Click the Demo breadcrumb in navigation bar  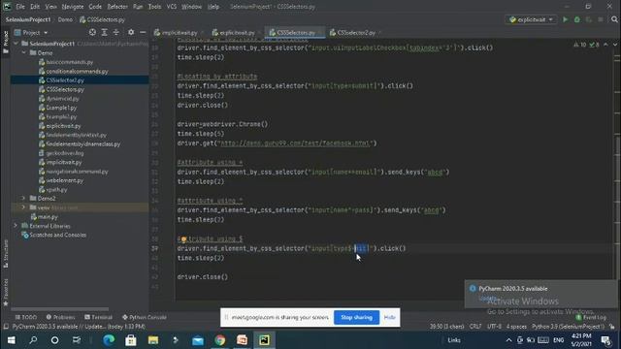coord(65,19)
